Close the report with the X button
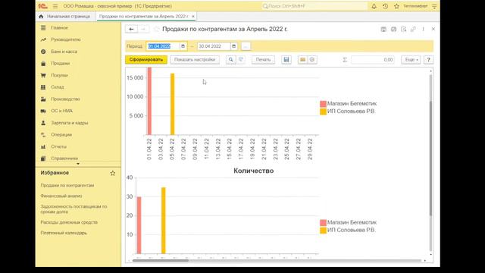Viewport: 485px width, 273px height. 433,29
